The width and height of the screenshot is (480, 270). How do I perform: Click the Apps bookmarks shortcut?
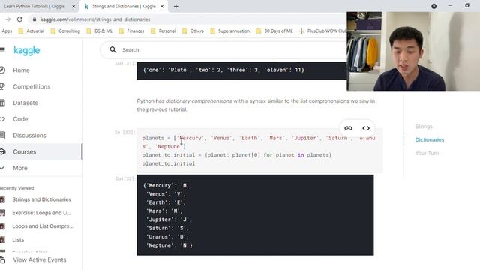coord(7,31)
